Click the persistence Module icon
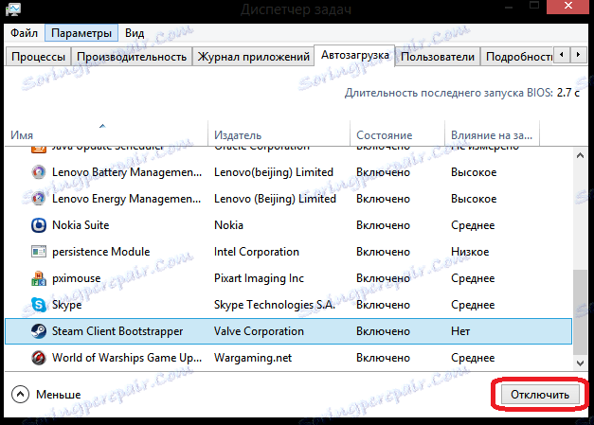This screenshot has height=425, width=594. pyautogui.click(x=38, y=252)
